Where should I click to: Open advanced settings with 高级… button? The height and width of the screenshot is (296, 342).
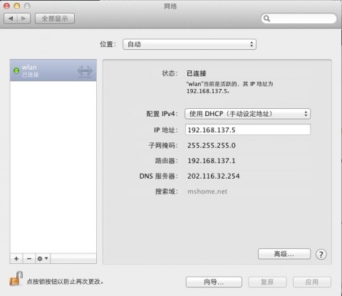click(284, 254)
